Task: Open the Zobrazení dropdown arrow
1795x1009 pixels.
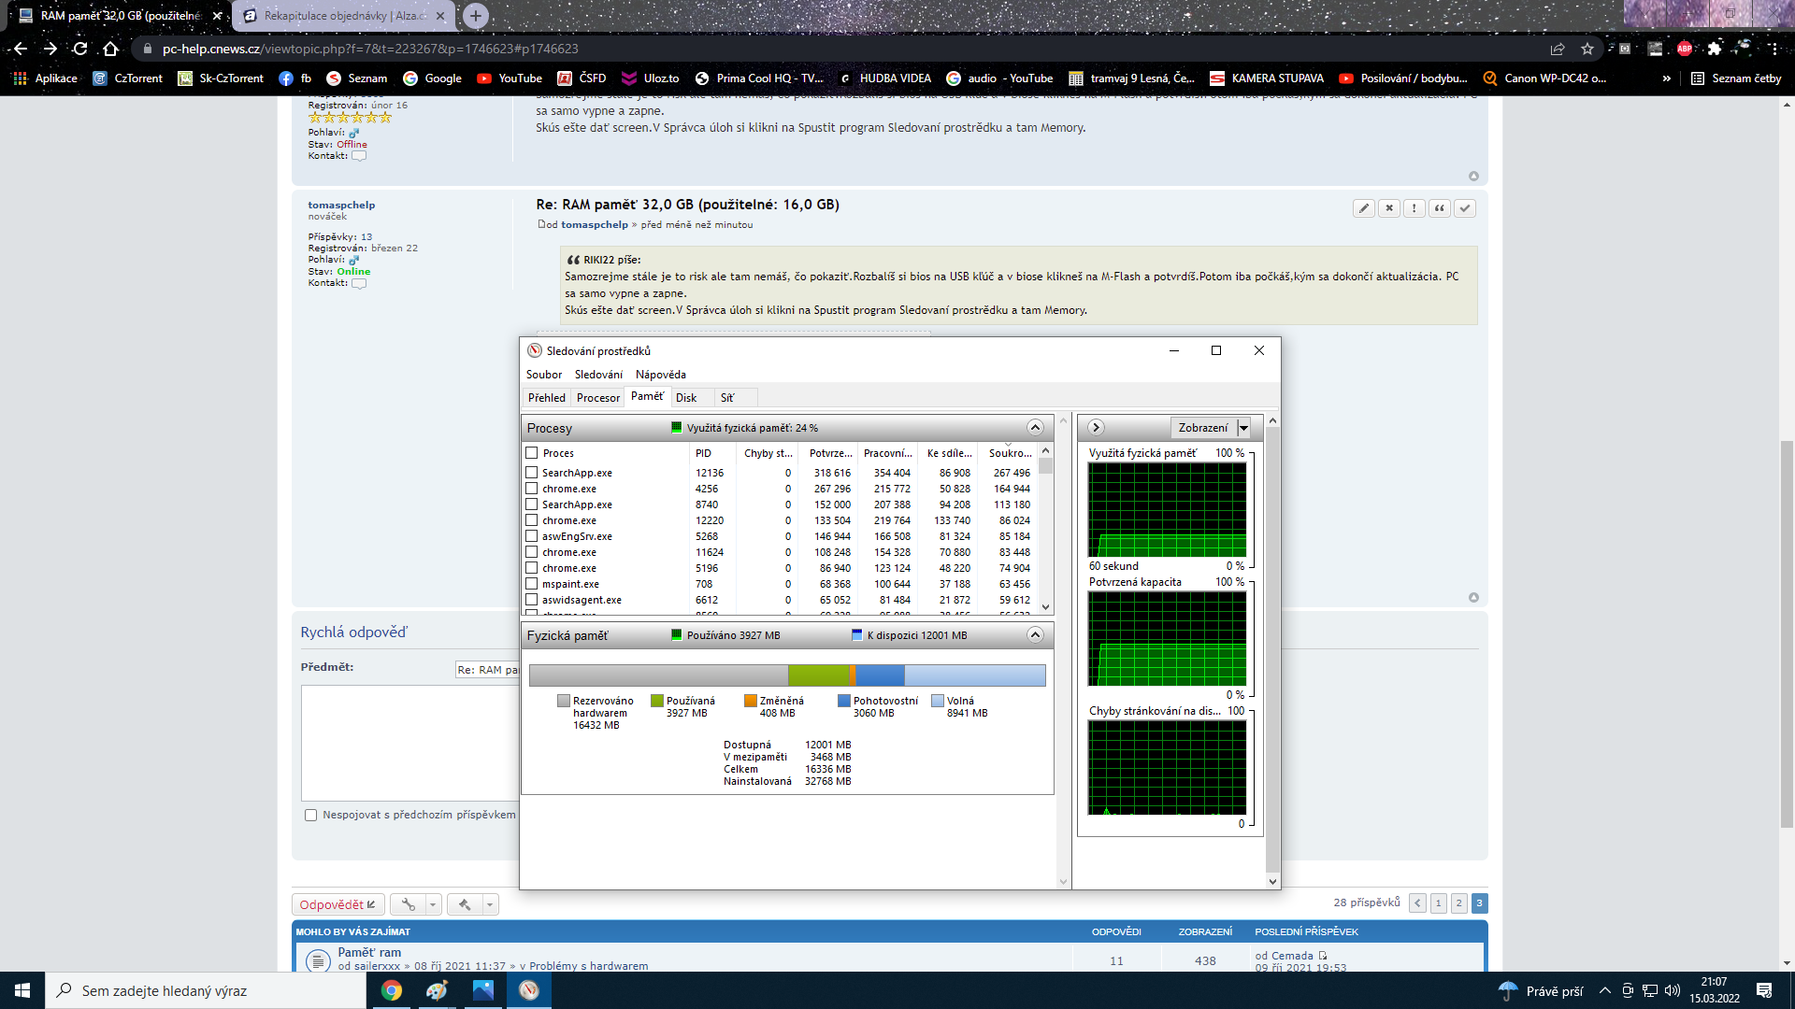Action: click(1243, 428)
